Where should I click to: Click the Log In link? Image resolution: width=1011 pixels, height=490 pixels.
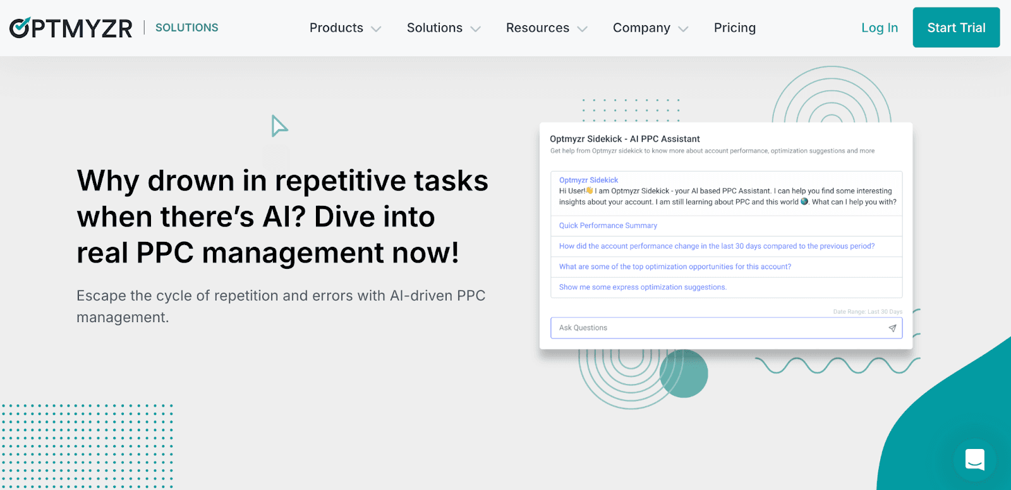(x=879, y=28)
